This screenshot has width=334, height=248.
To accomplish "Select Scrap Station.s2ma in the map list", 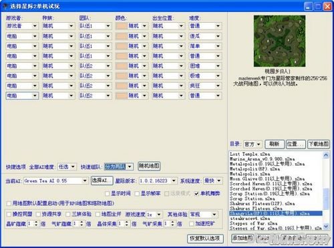I will point(252,199).
